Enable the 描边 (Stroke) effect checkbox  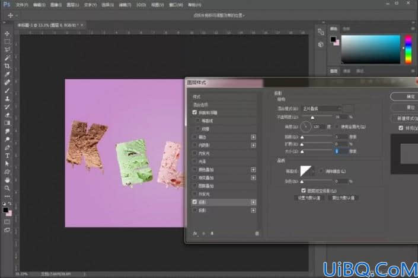click(194, 137)
